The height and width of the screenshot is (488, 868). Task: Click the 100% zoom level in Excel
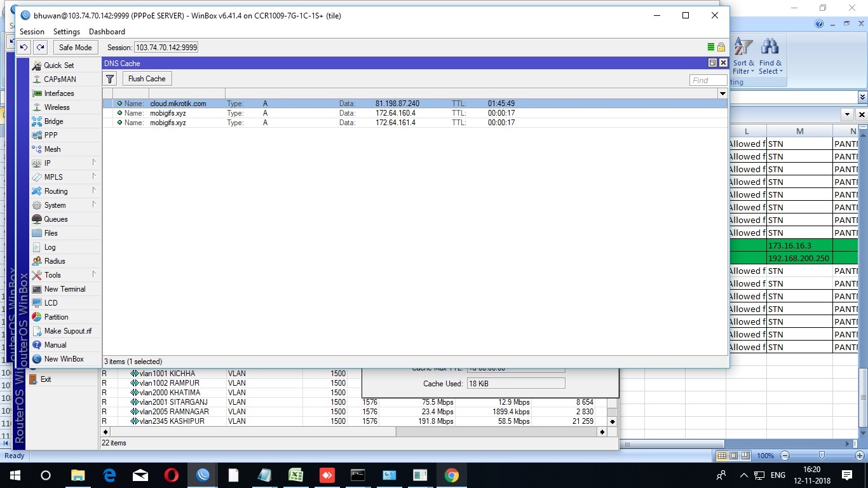766,456
